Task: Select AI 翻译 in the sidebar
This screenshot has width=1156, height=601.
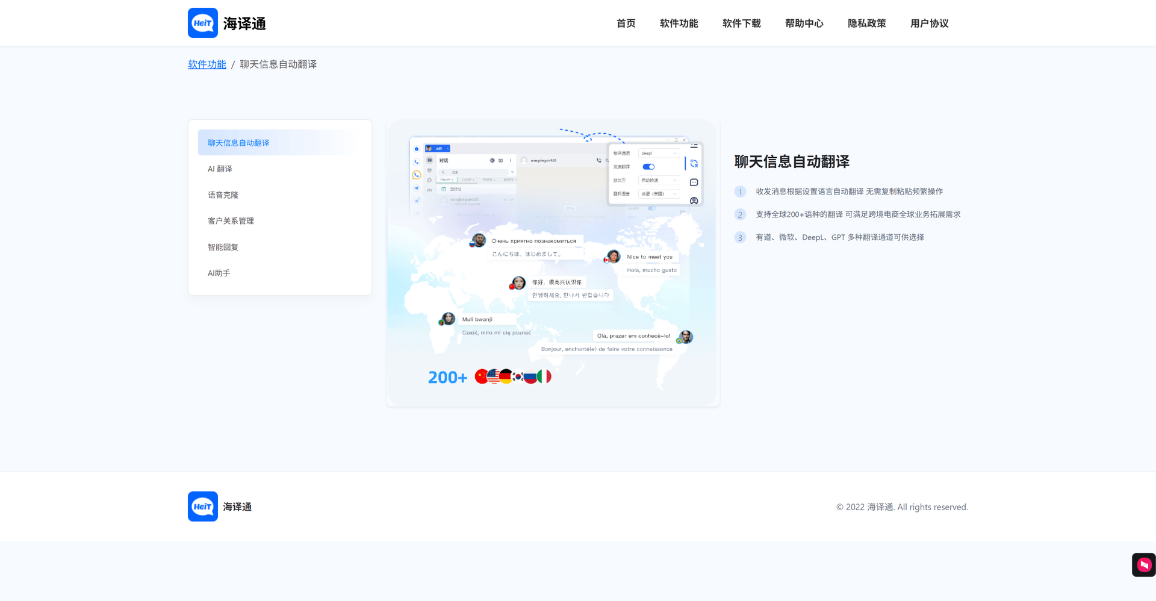Action: tap(280, 169)
